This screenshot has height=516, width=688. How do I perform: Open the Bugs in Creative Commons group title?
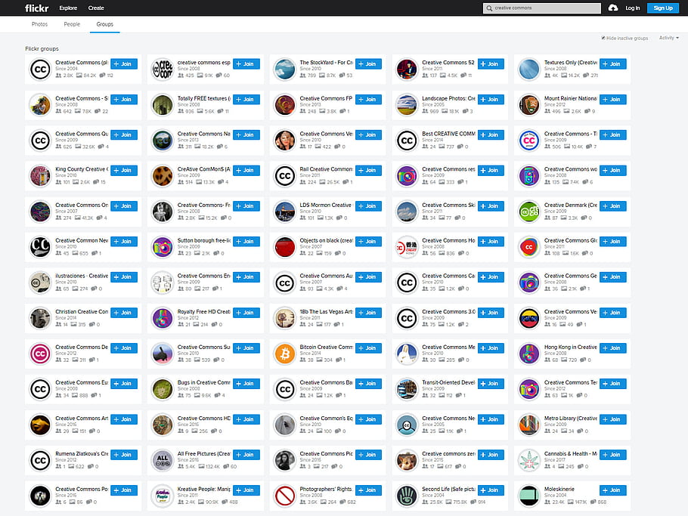tap(203, 382)
